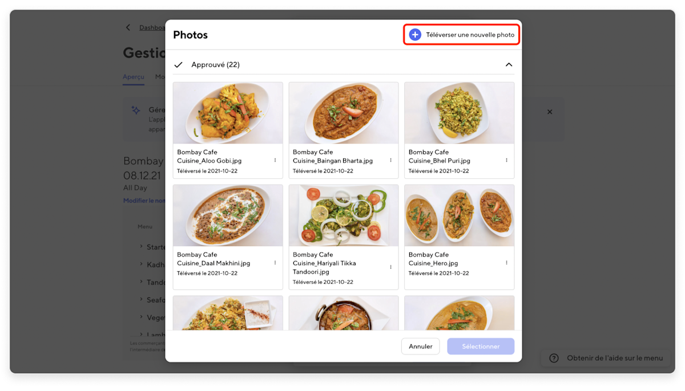Click the back arrow beside Dashboard
The image size is (685, 391).
[128, 27]
